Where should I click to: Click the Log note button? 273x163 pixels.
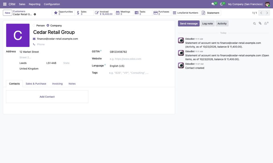click(208, 23)
